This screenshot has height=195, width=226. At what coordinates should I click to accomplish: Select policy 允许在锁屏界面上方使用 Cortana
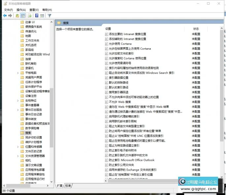click(x=130, y=49)
